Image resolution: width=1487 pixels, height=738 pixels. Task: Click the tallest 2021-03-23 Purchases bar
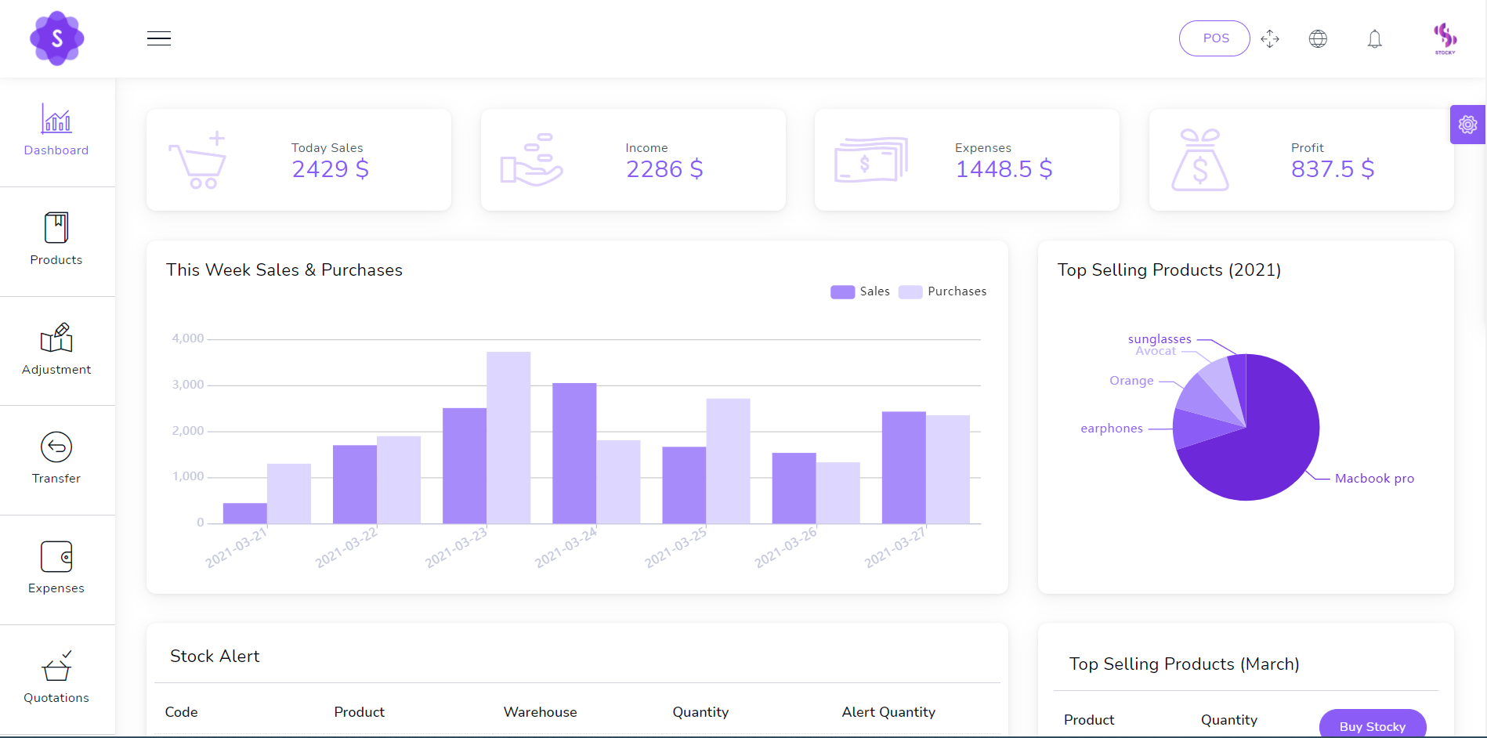click(508, 437)
